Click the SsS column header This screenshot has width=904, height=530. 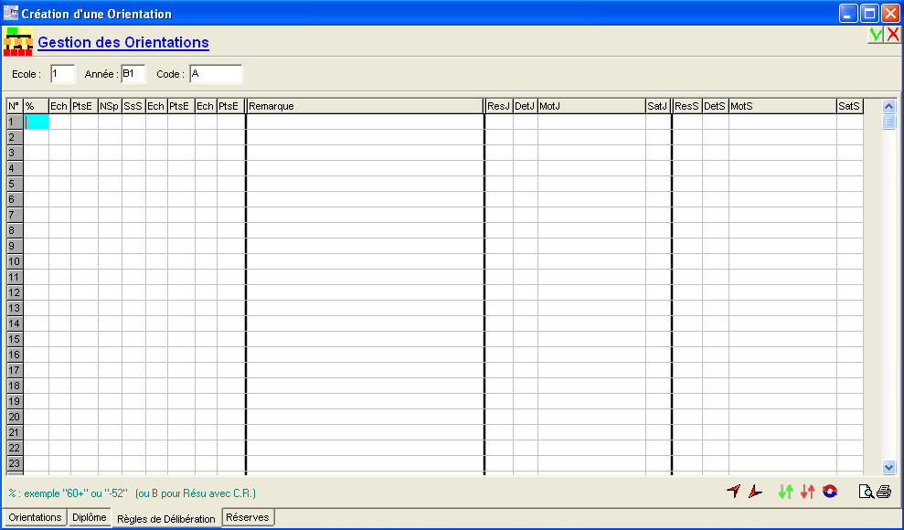click(133, 106)
